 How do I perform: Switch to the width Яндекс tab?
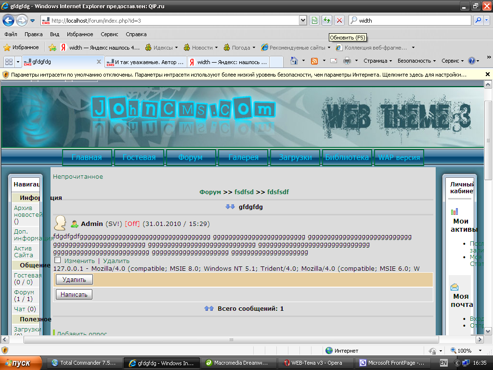[x=228, y=62]
